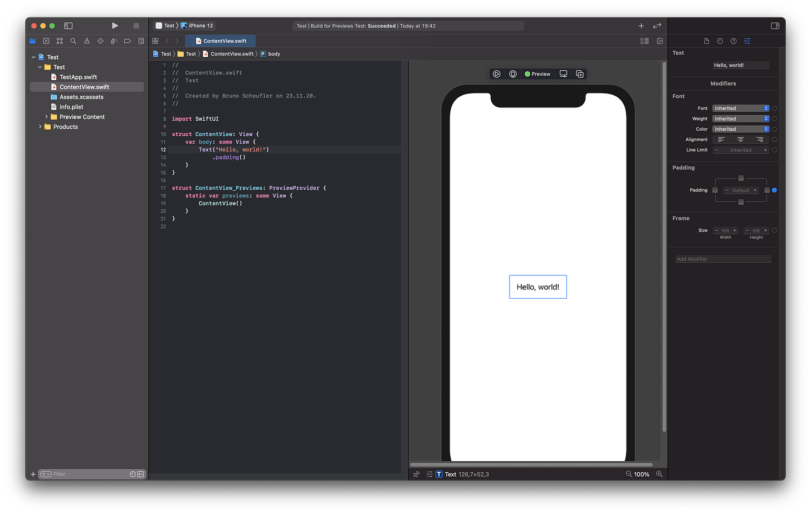
Task: Click the Font modifier indicator circle
Action: (774, 108)
